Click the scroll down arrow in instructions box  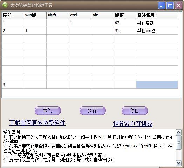pyautogui.click(x=178, y=163)
